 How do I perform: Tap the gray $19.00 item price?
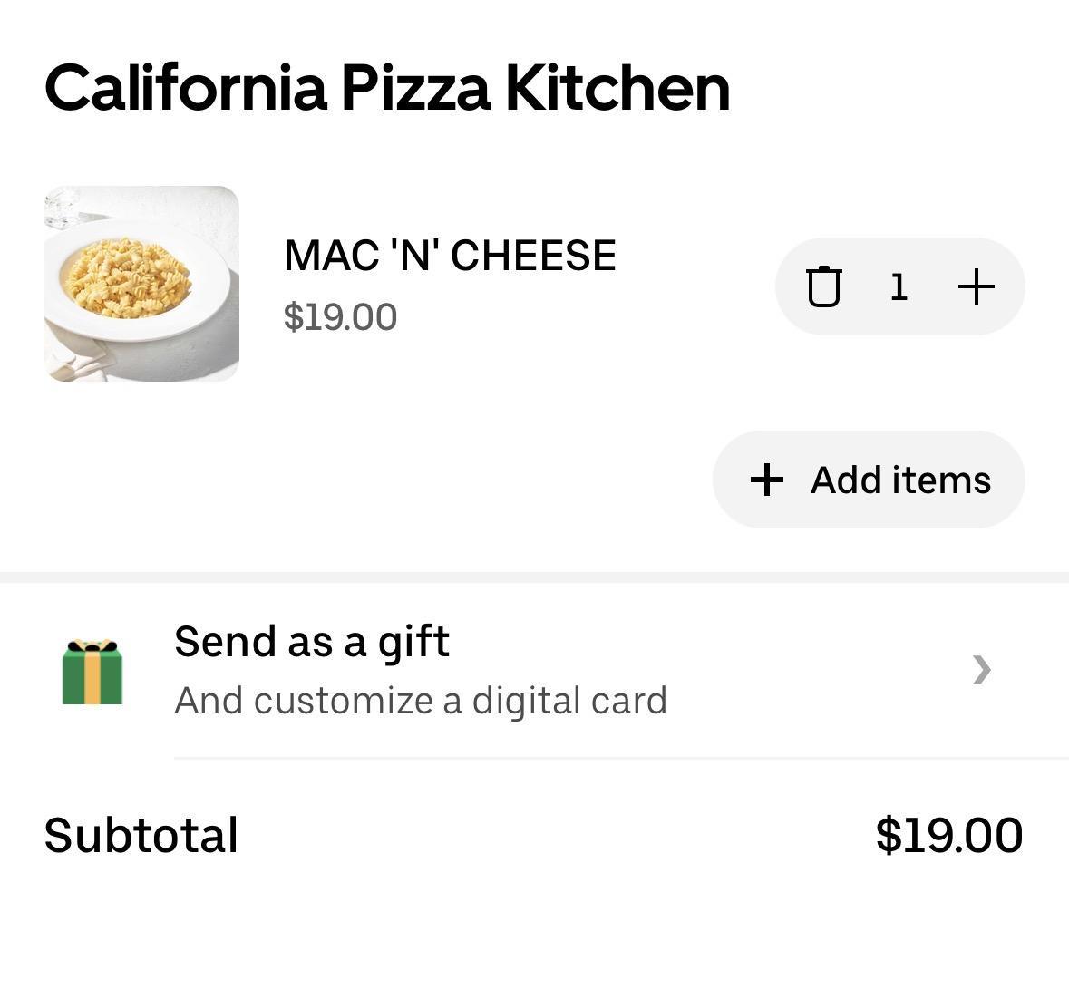(340, 317)
